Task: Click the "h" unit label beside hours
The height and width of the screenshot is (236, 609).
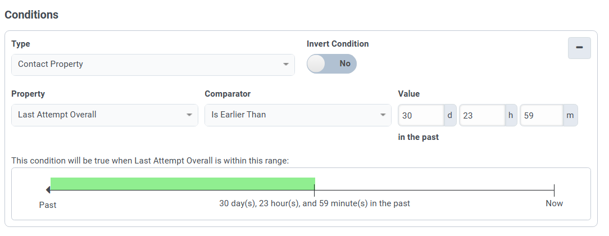Action: pyautogui.click(x=511, y=115)
